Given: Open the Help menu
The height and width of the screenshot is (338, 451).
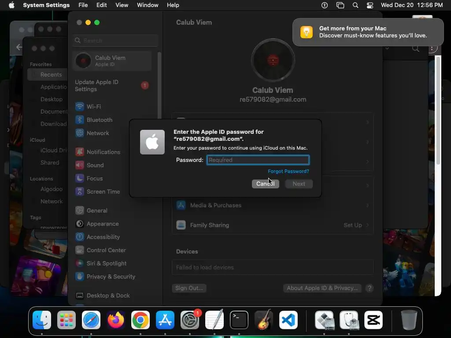Looking at the screenshot, I should click(x=173, y=5).
